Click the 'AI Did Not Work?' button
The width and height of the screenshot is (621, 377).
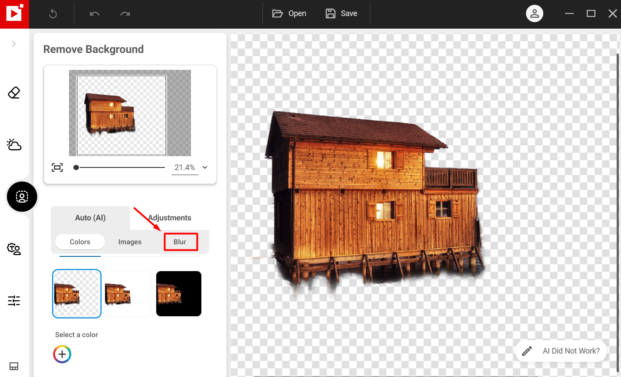[x=561, y=351]
